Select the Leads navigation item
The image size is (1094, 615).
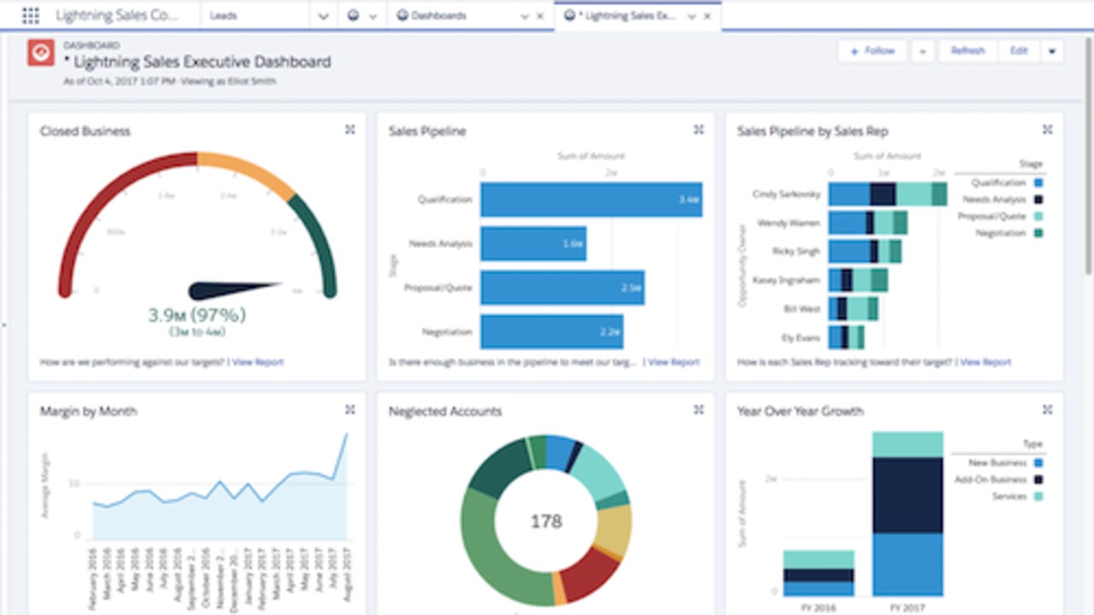(x=224, y=16)
